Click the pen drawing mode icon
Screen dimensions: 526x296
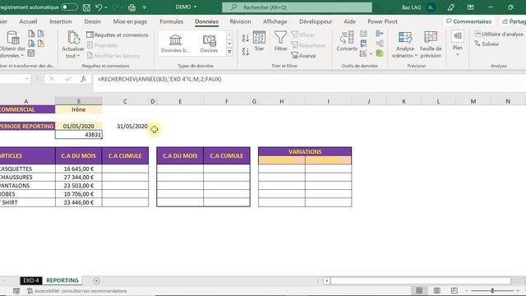click(x=451, y=7)
